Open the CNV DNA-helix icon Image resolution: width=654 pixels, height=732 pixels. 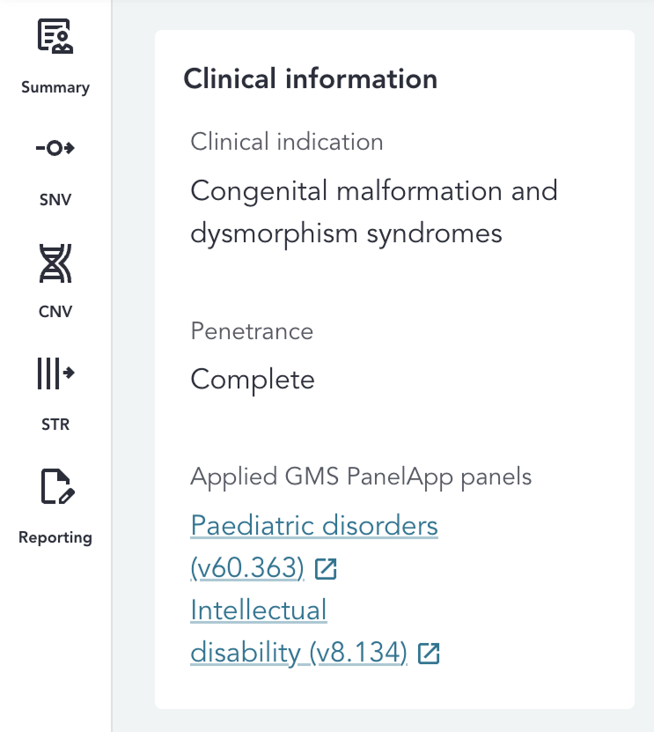click(x=55, y=262)
